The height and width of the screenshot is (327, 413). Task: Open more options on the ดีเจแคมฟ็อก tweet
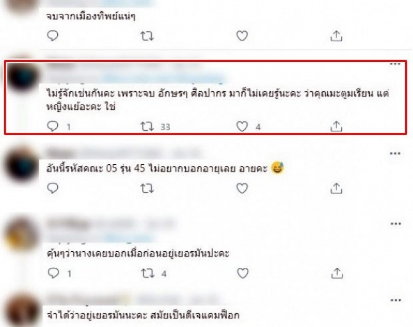395,300
